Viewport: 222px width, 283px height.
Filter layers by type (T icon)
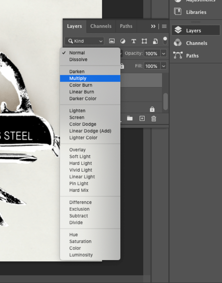pyautogui.click(x=134, y=41)
